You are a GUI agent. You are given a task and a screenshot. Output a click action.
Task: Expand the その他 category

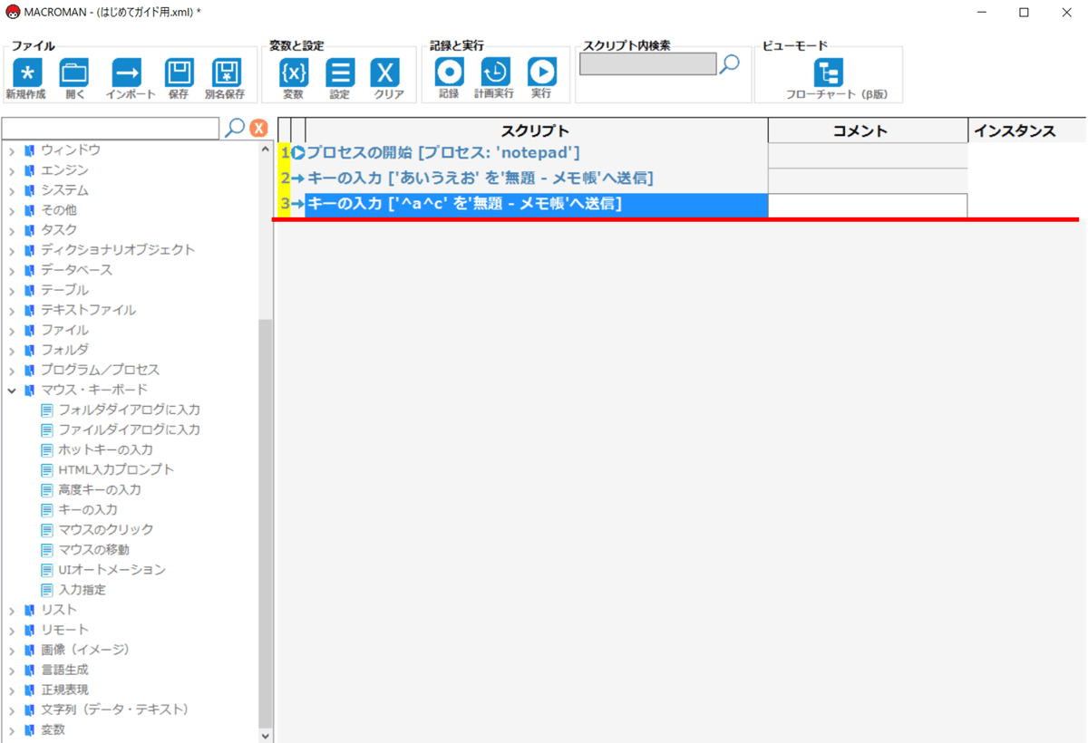coord(12,210)
